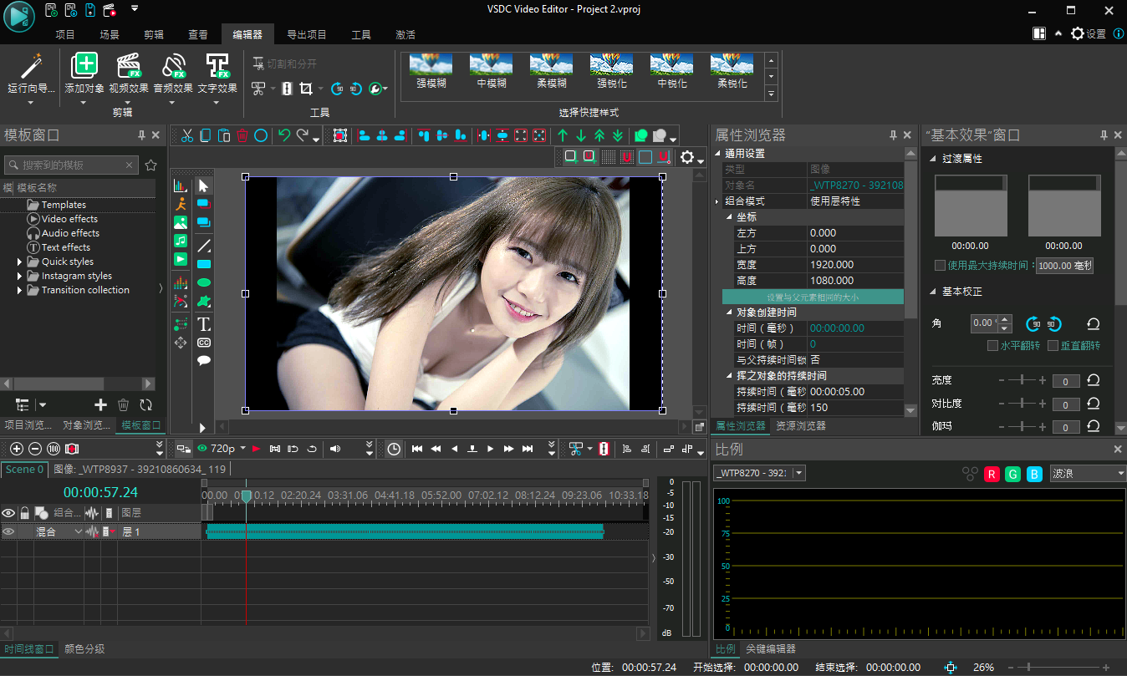Toggle the blue B channel button
This screenshot has width=1127, height=676.
pos(1034,474)
